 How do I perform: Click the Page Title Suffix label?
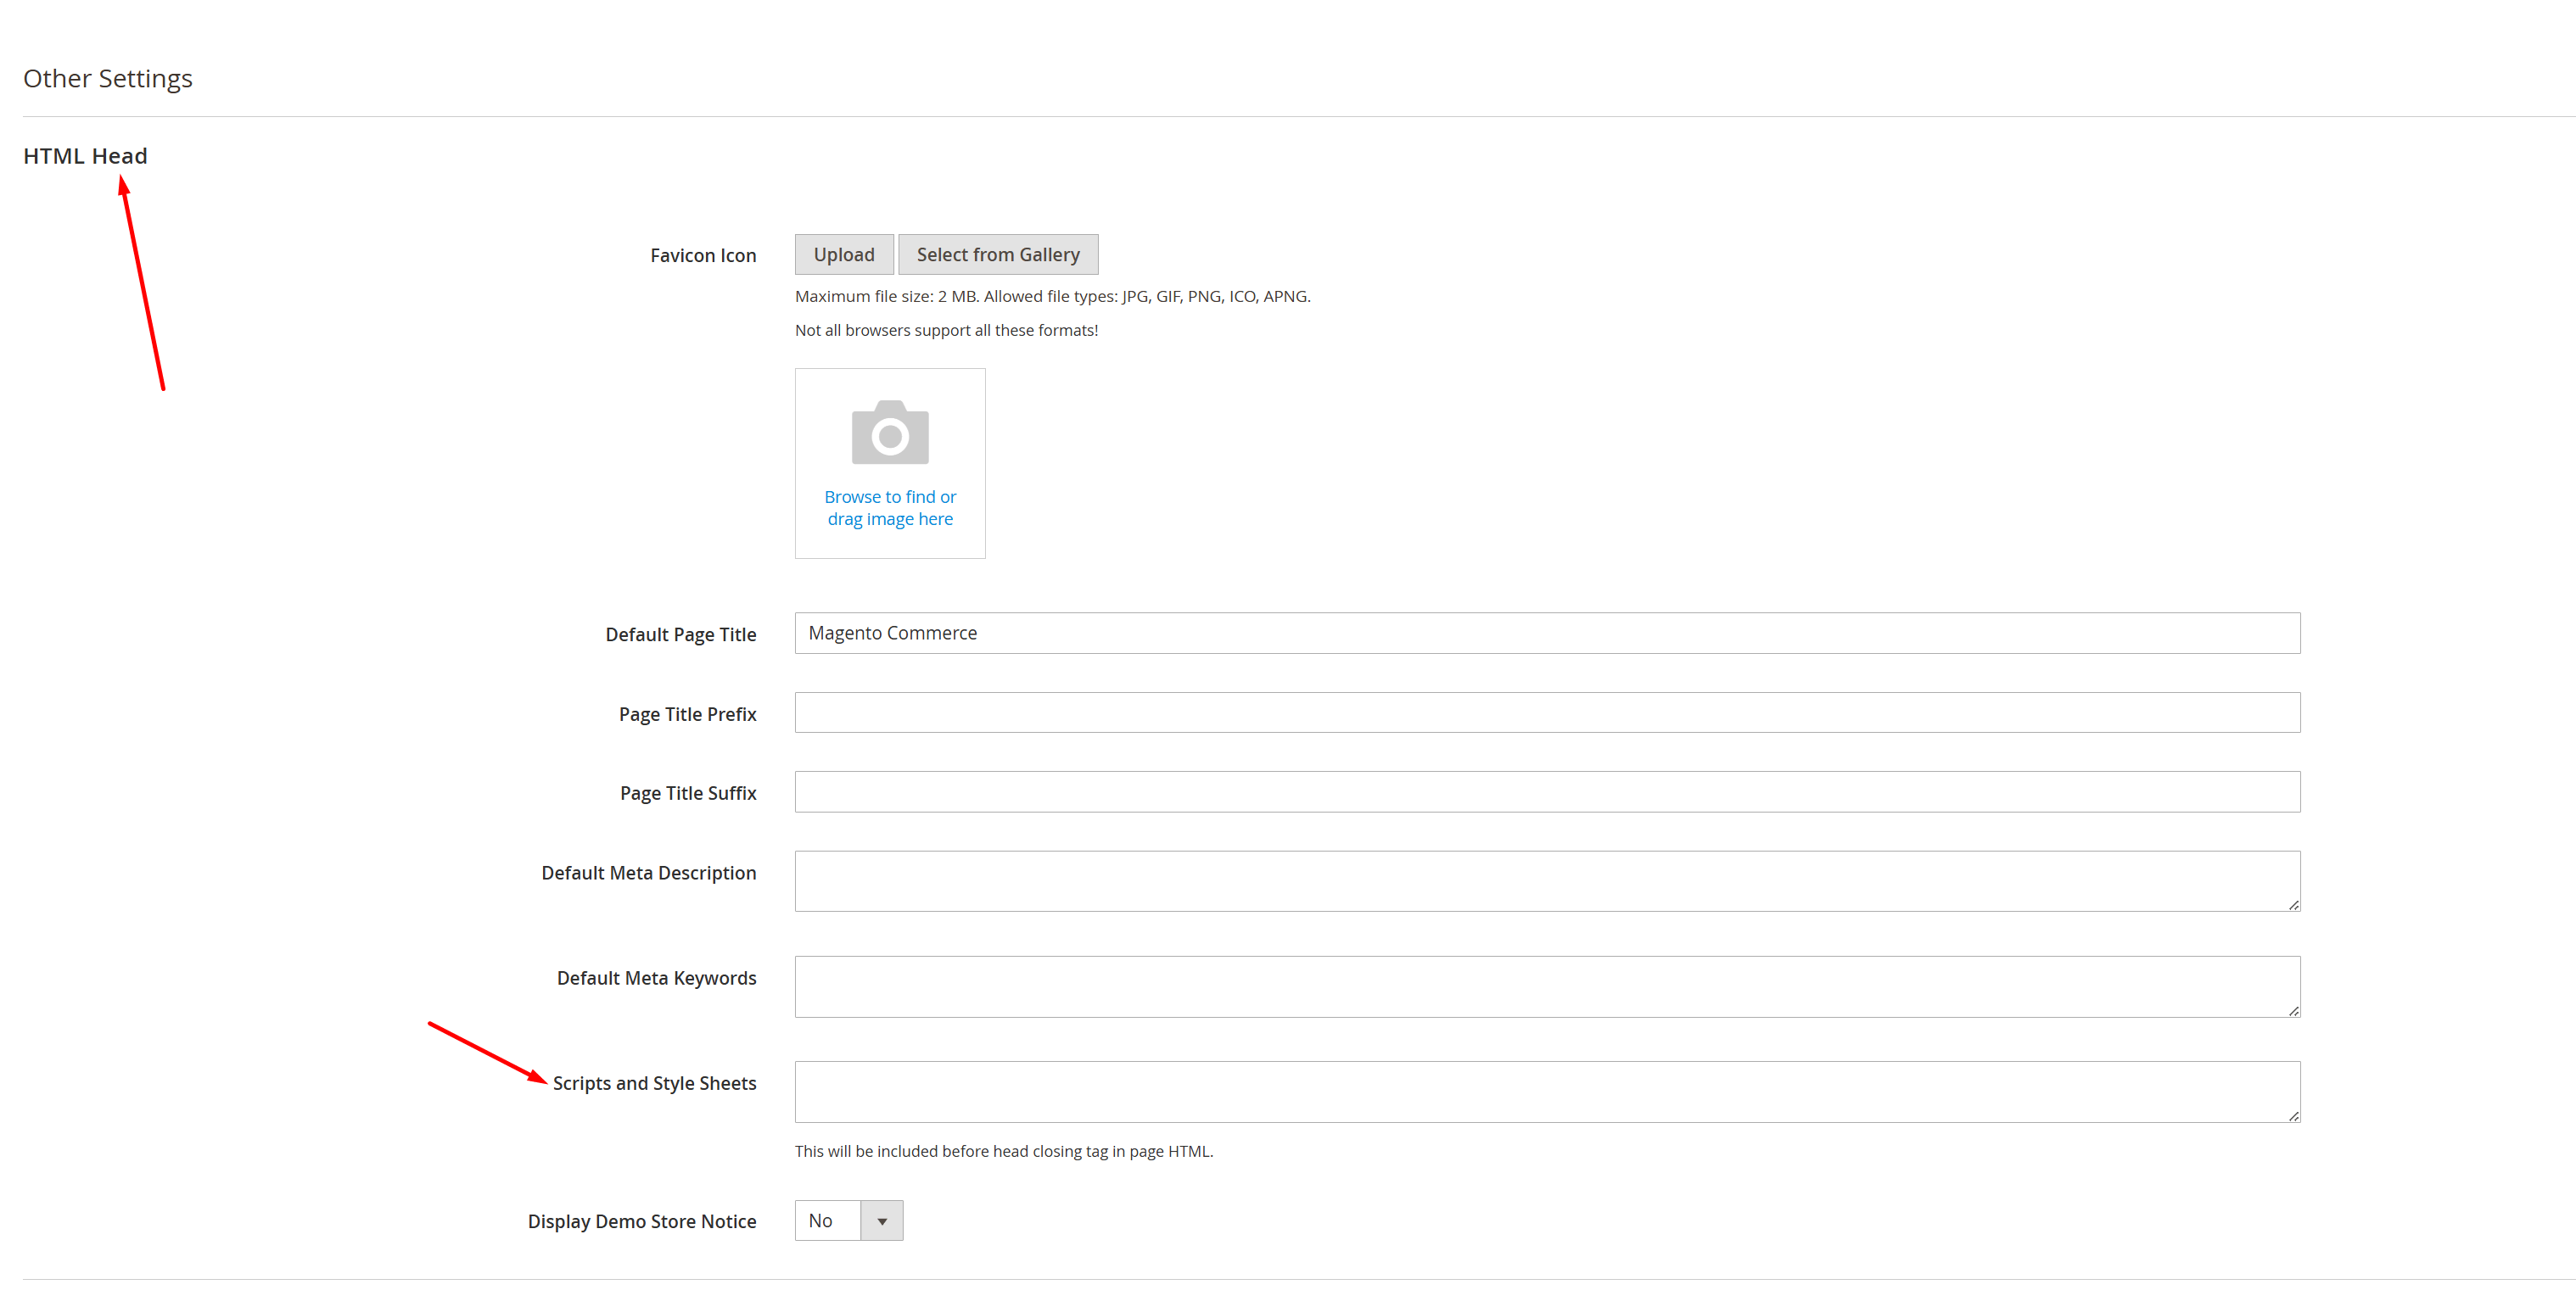[688, 793]
